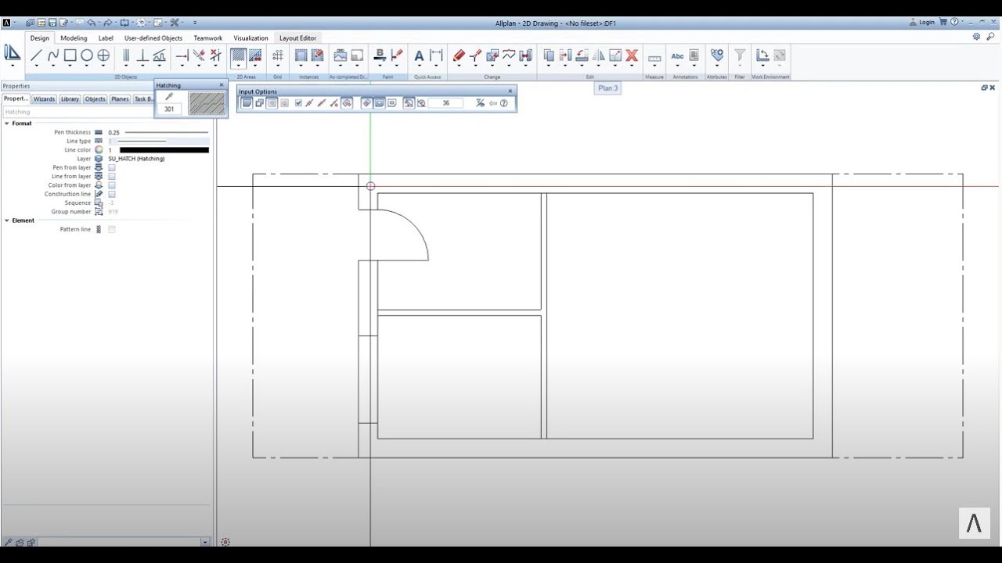This screenshot has height=563, width=1002.
Task: Expand the Rectangle tool dropdown arrow
Action: (70, 66)
